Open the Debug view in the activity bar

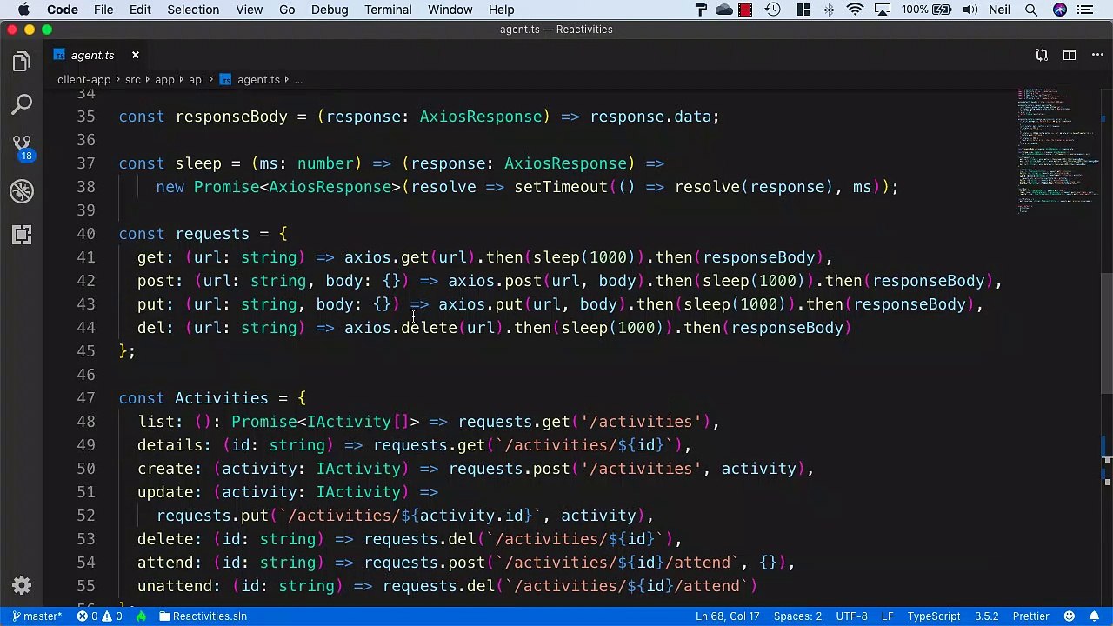(x=22, y=191)
